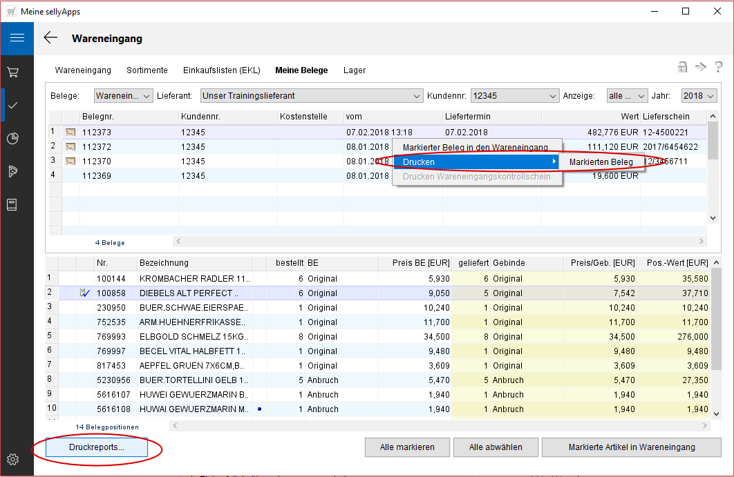Click the Druckreports... button
Screen dimensions: 734x477
point(97,447)
